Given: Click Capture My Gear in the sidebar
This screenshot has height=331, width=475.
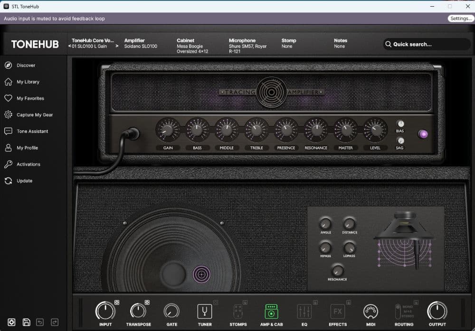Looking at the screenshot, I should (x=34, y=115).
